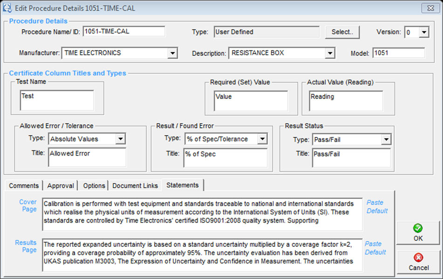Expand Allowed Error Type dropdown
Image resolution: width=443 pixels, height=279 pixels.
121,139
